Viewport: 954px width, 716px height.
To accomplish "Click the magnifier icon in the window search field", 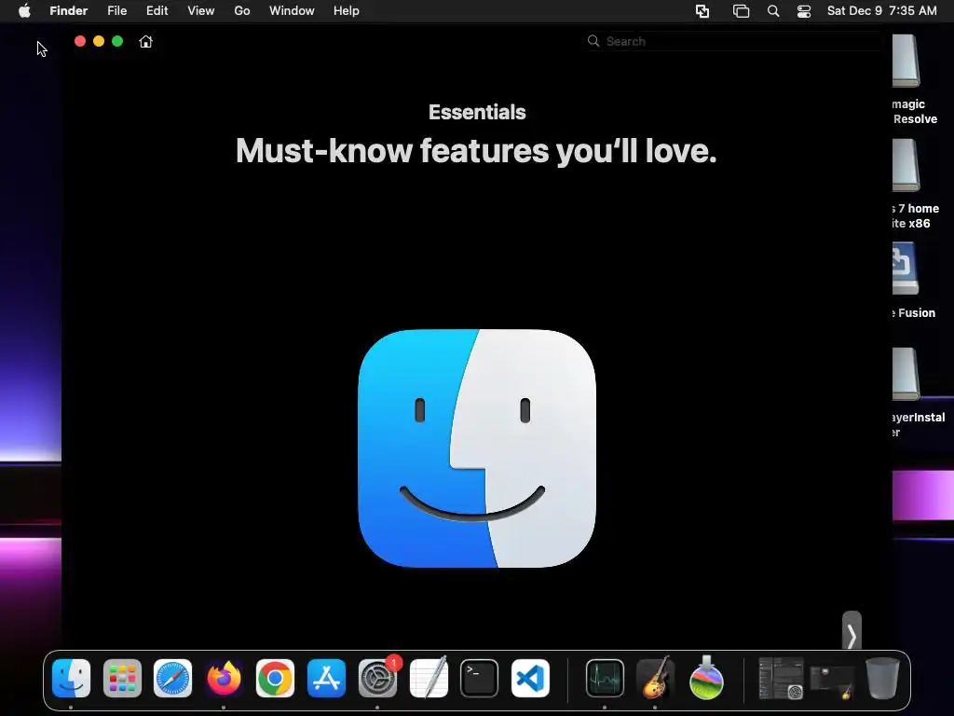I will point(593,41).
